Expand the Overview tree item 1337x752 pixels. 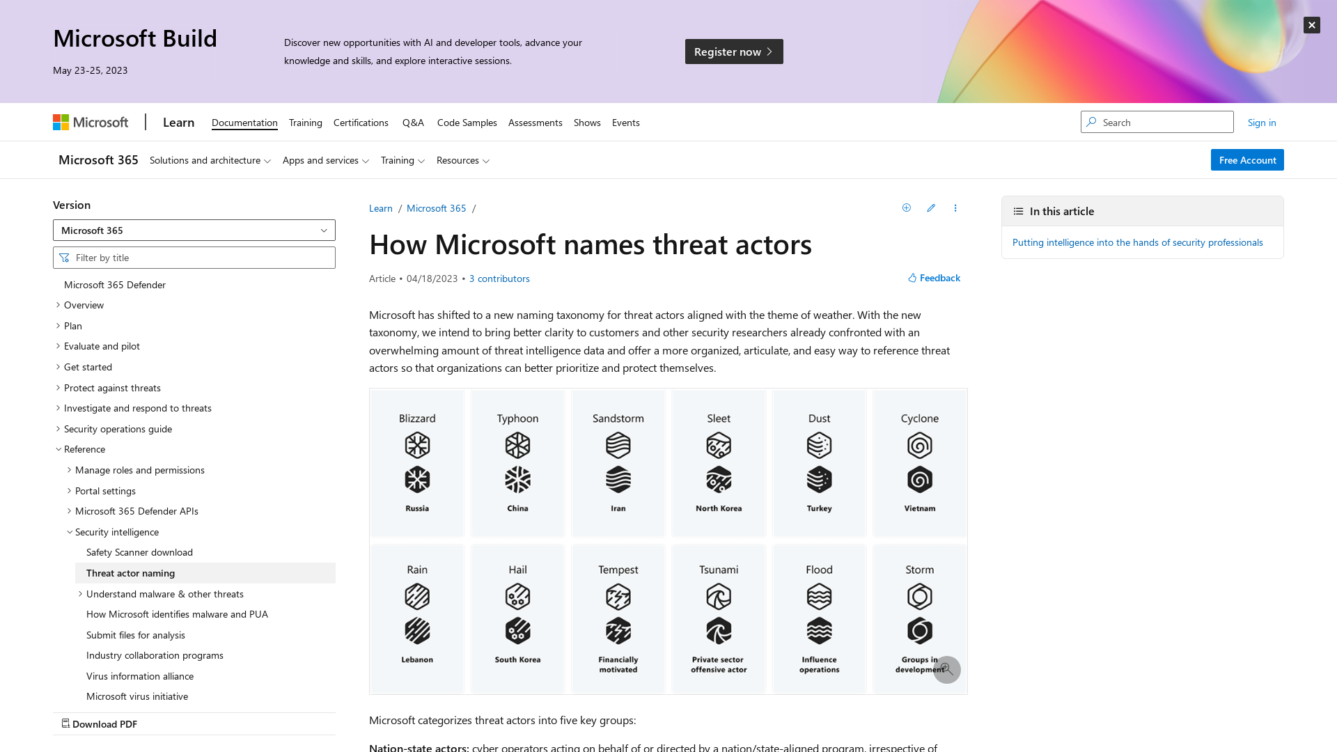pyautogui.click(x=58, y=305)
